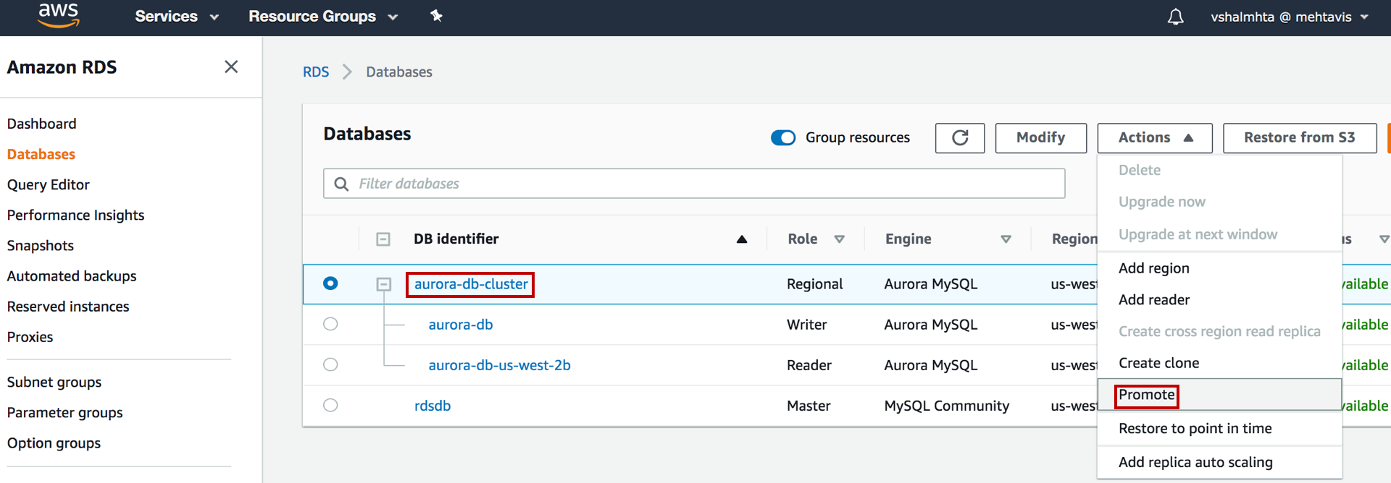Choose Add region from Actions menu

[1154, 268]
